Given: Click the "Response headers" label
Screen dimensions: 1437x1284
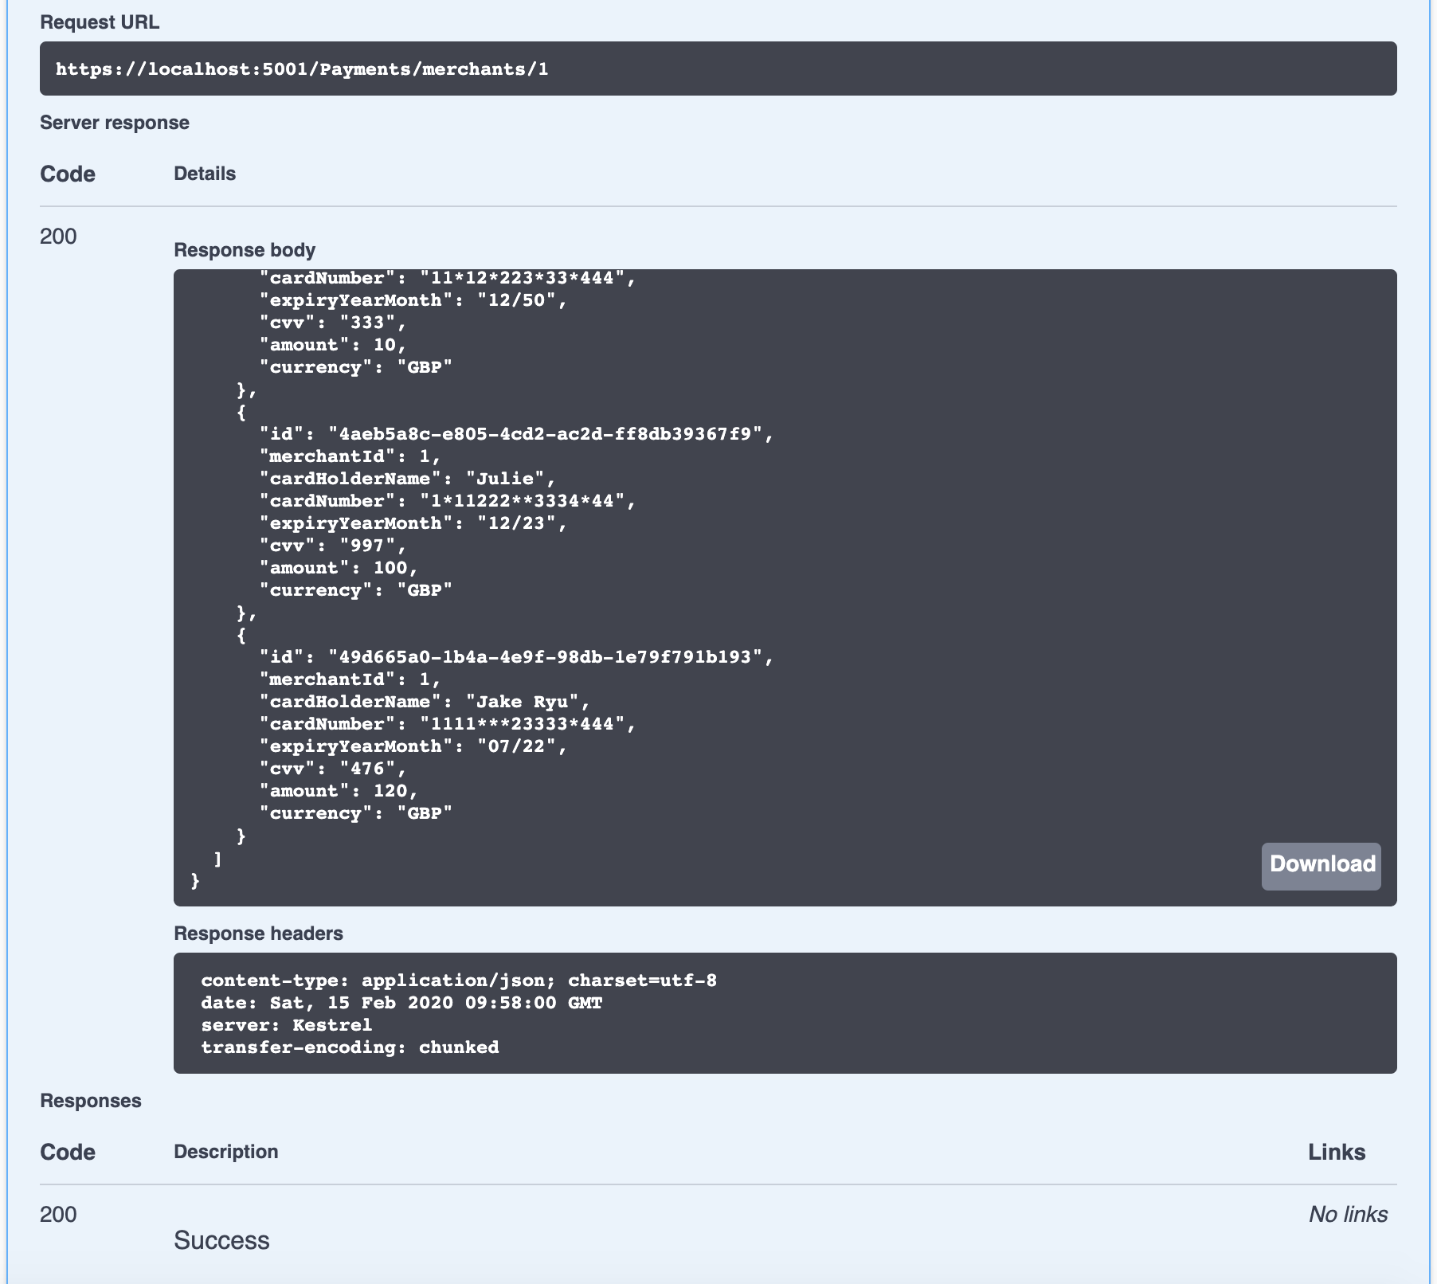Looking at the screenshot, I should click(x=258, y=934).
